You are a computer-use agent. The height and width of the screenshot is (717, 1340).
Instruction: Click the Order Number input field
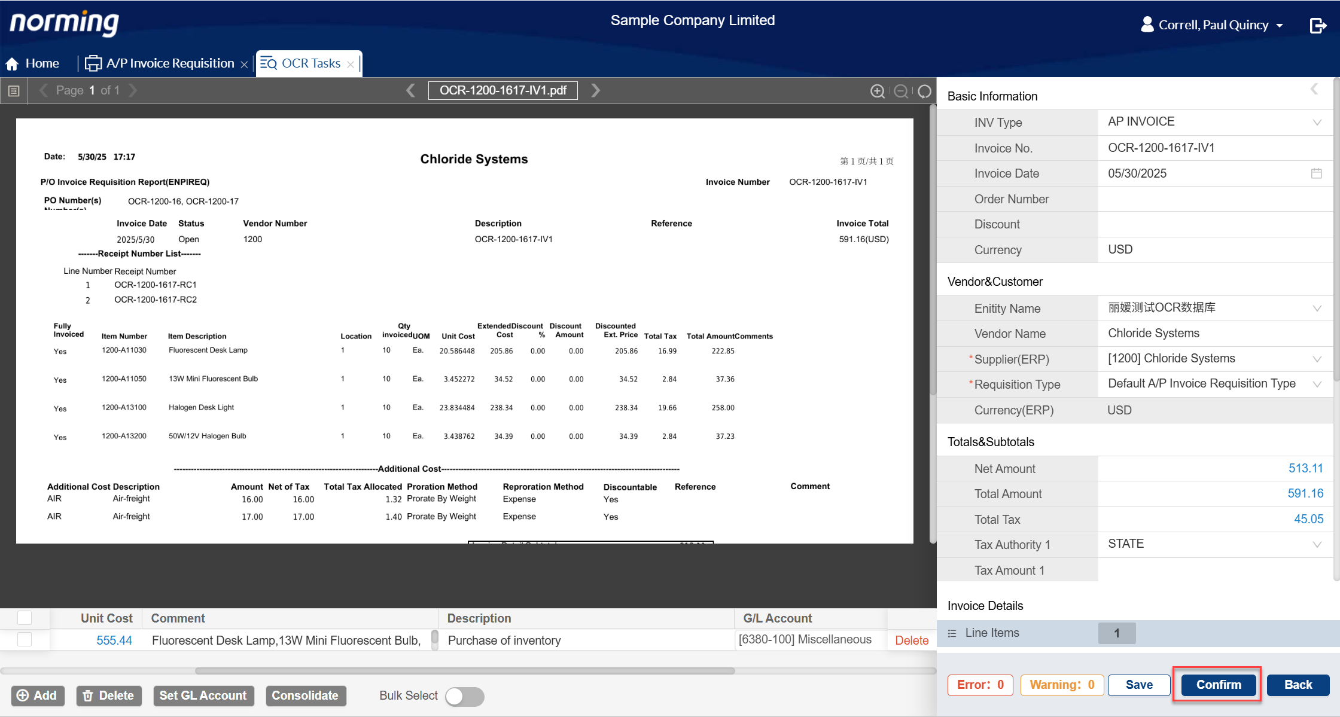(1216, 199)
